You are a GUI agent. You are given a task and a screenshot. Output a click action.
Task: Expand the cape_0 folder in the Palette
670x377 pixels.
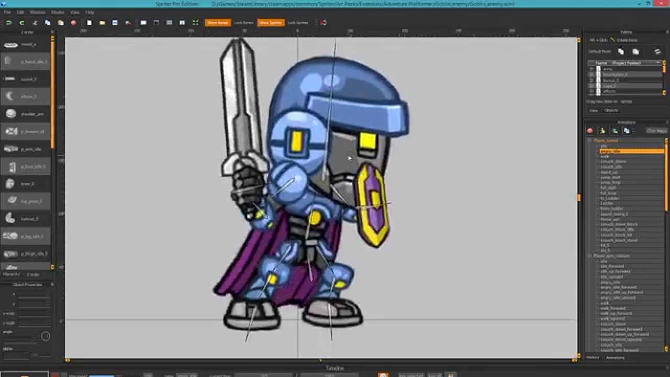tap(591, 86)
